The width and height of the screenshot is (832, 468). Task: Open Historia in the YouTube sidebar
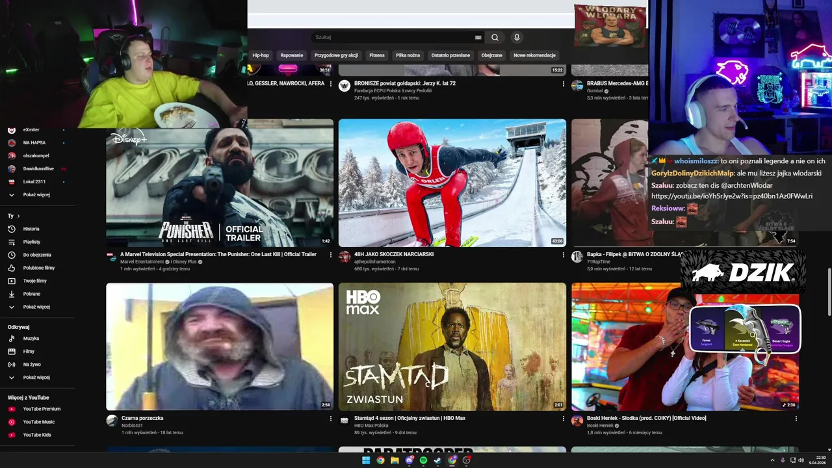31,229
